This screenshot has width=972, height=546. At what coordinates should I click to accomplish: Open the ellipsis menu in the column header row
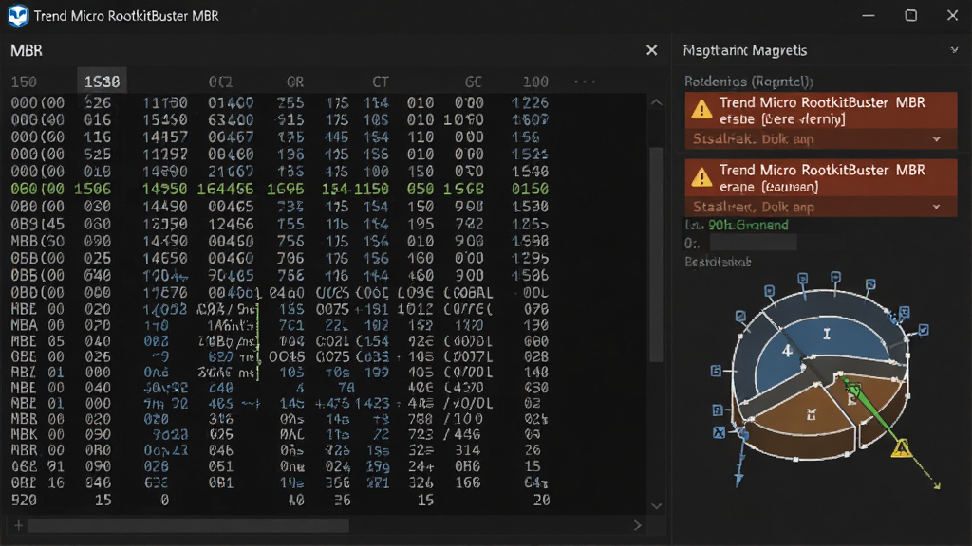pos(585,82)
